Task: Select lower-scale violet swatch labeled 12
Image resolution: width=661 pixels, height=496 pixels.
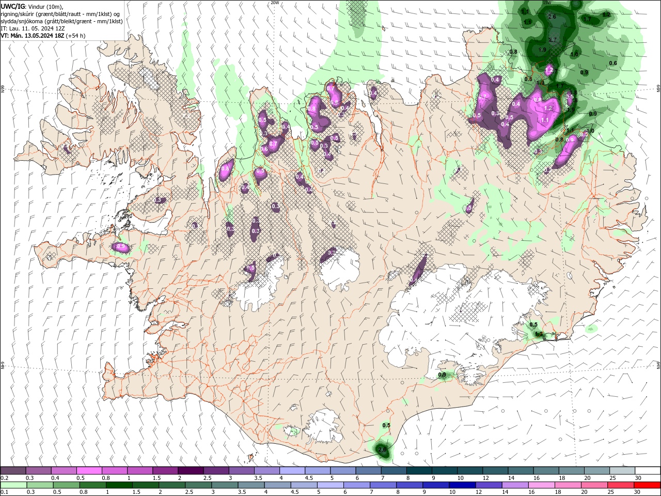Action: 489,485
